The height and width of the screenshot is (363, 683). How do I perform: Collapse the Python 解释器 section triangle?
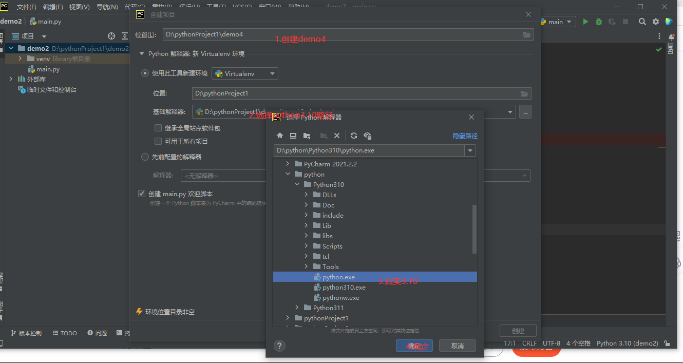point(142,53)
